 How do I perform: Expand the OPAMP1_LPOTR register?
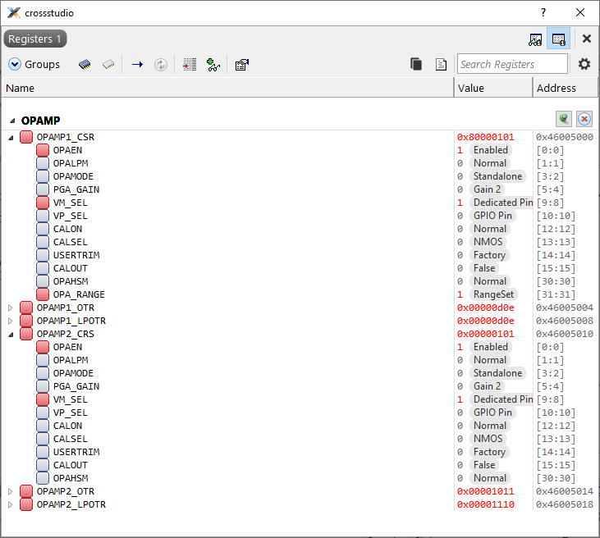pos(11,321)
